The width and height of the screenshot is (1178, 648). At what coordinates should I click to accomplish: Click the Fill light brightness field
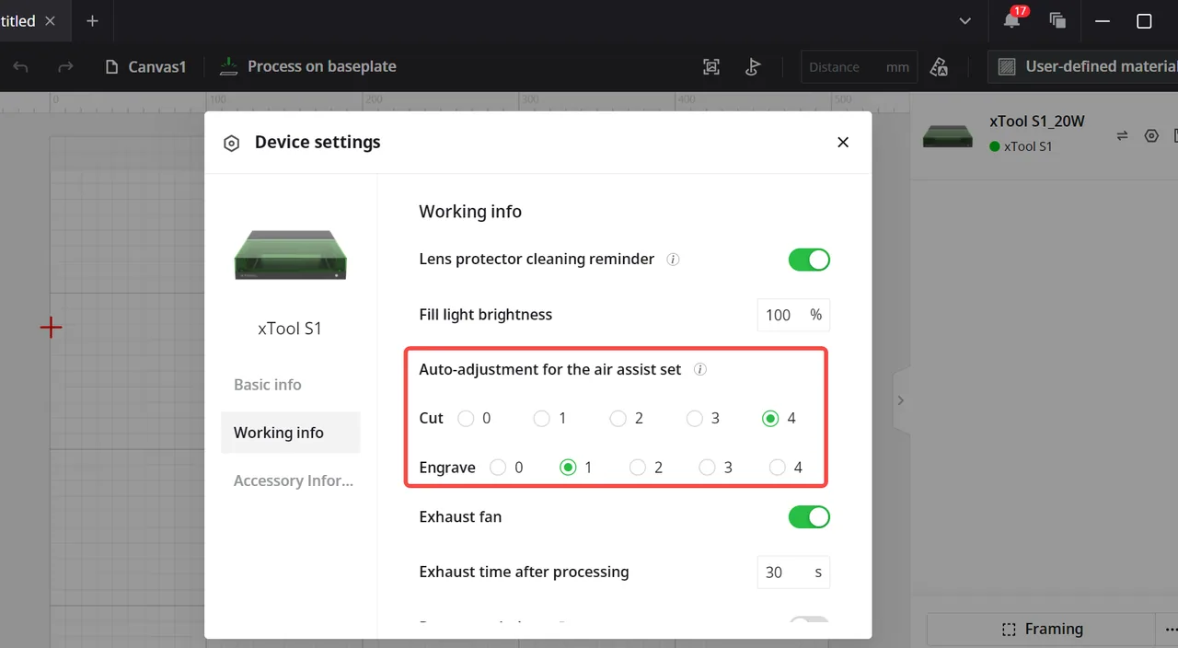point(793,315)
